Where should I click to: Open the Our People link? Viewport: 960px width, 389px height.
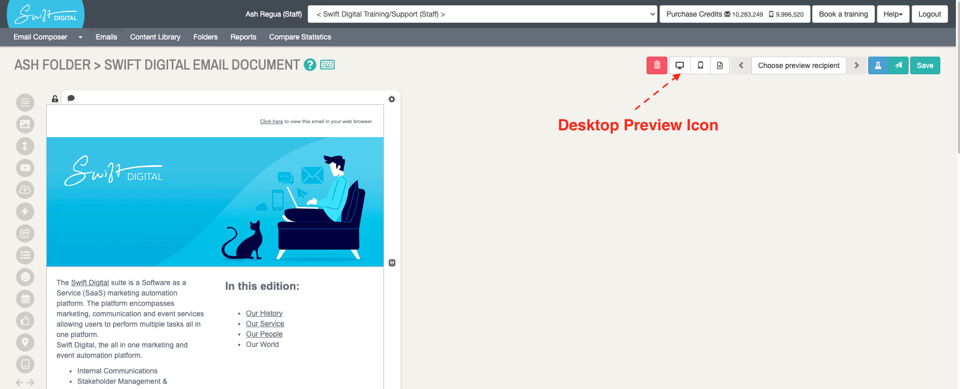pos(264,334)
